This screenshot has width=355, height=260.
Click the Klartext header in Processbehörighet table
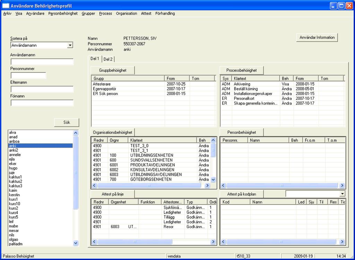click(x=256, y=79)
